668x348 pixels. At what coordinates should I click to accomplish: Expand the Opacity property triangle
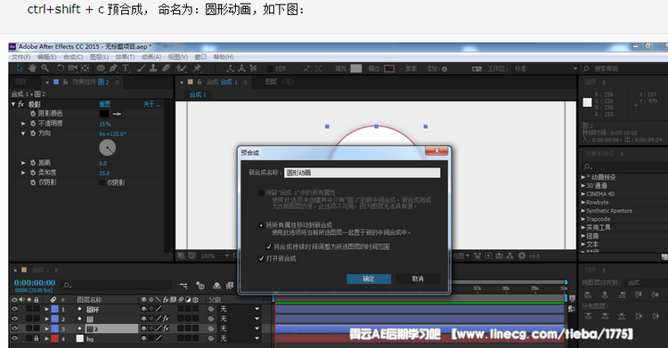[23, 124]
